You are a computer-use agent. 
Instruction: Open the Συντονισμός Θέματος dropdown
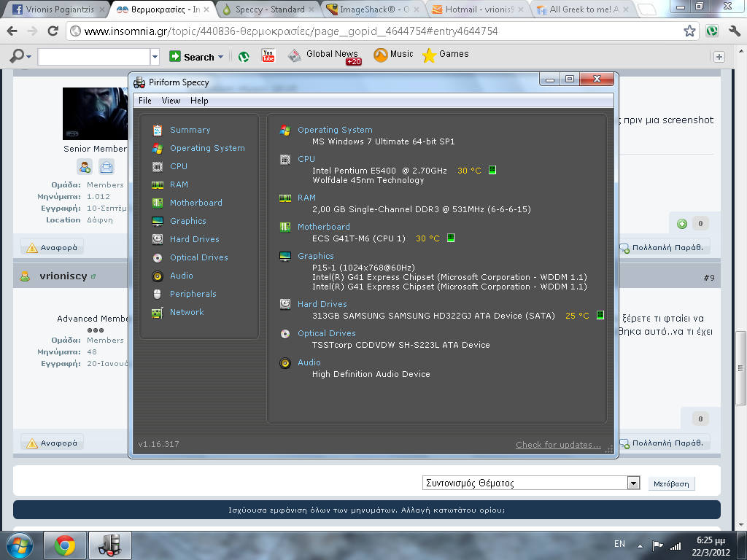531,483
